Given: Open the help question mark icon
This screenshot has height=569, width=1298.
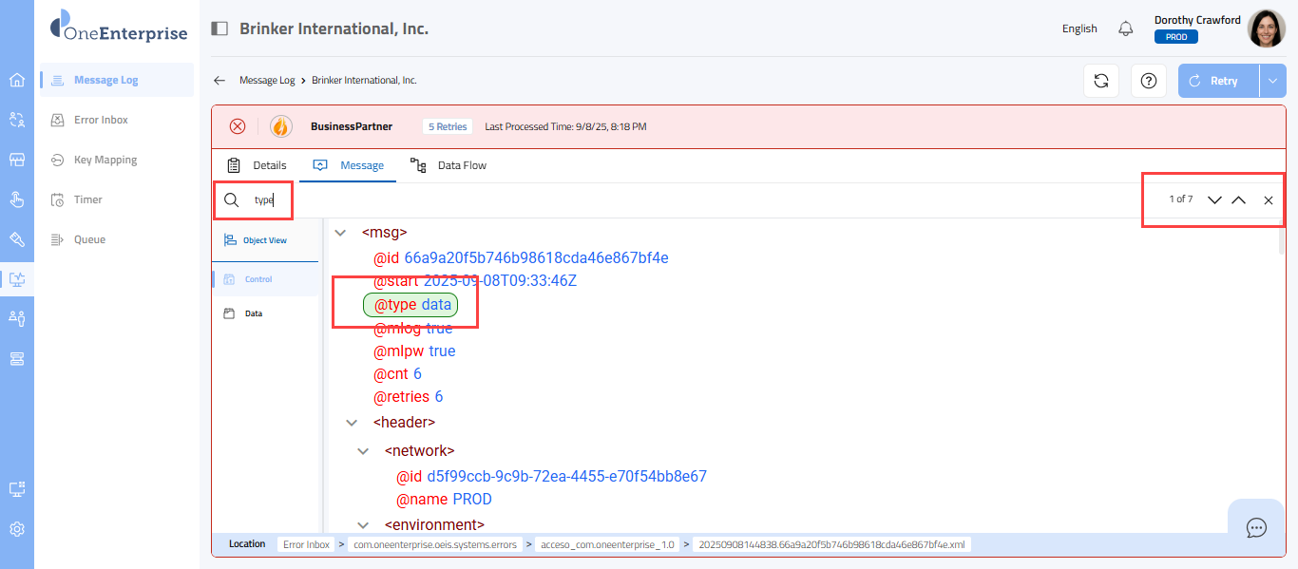Looking at the screenshot, I should 1149,81.
